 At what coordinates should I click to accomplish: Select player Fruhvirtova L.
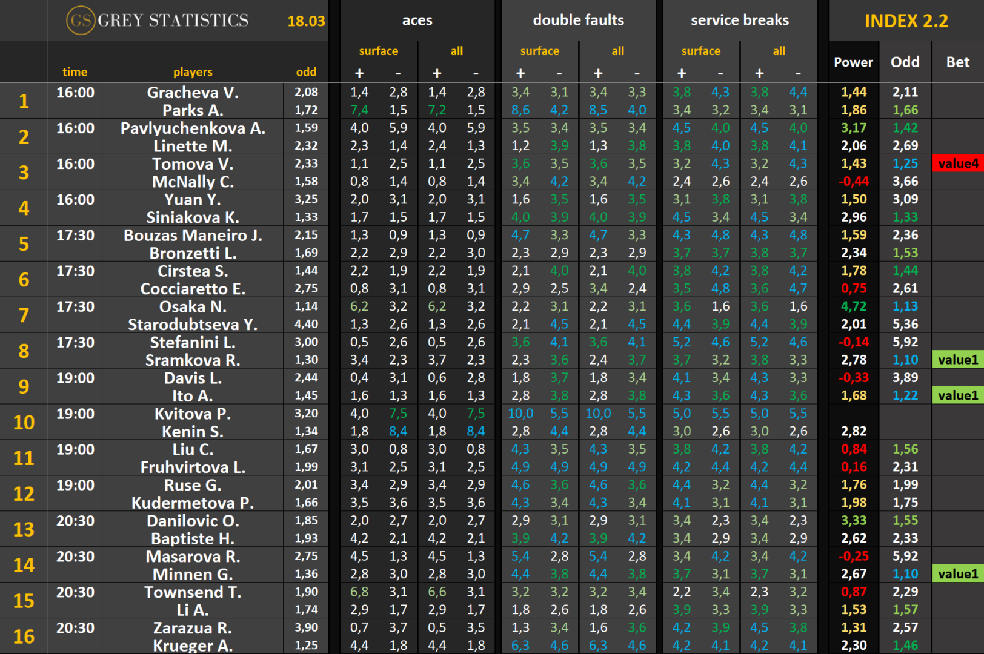pyautogui.click(x=193, y=468)
